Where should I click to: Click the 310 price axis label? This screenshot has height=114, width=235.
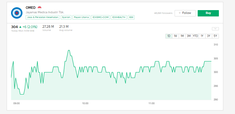coord(216,45)
